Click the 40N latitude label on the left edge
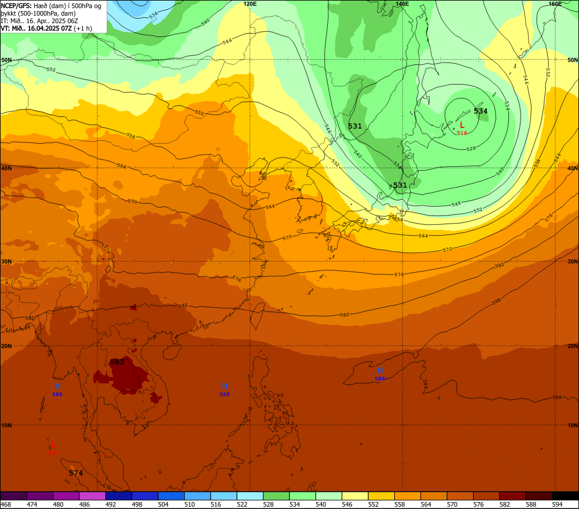579x509 pixels. click(x=6, y=168)
